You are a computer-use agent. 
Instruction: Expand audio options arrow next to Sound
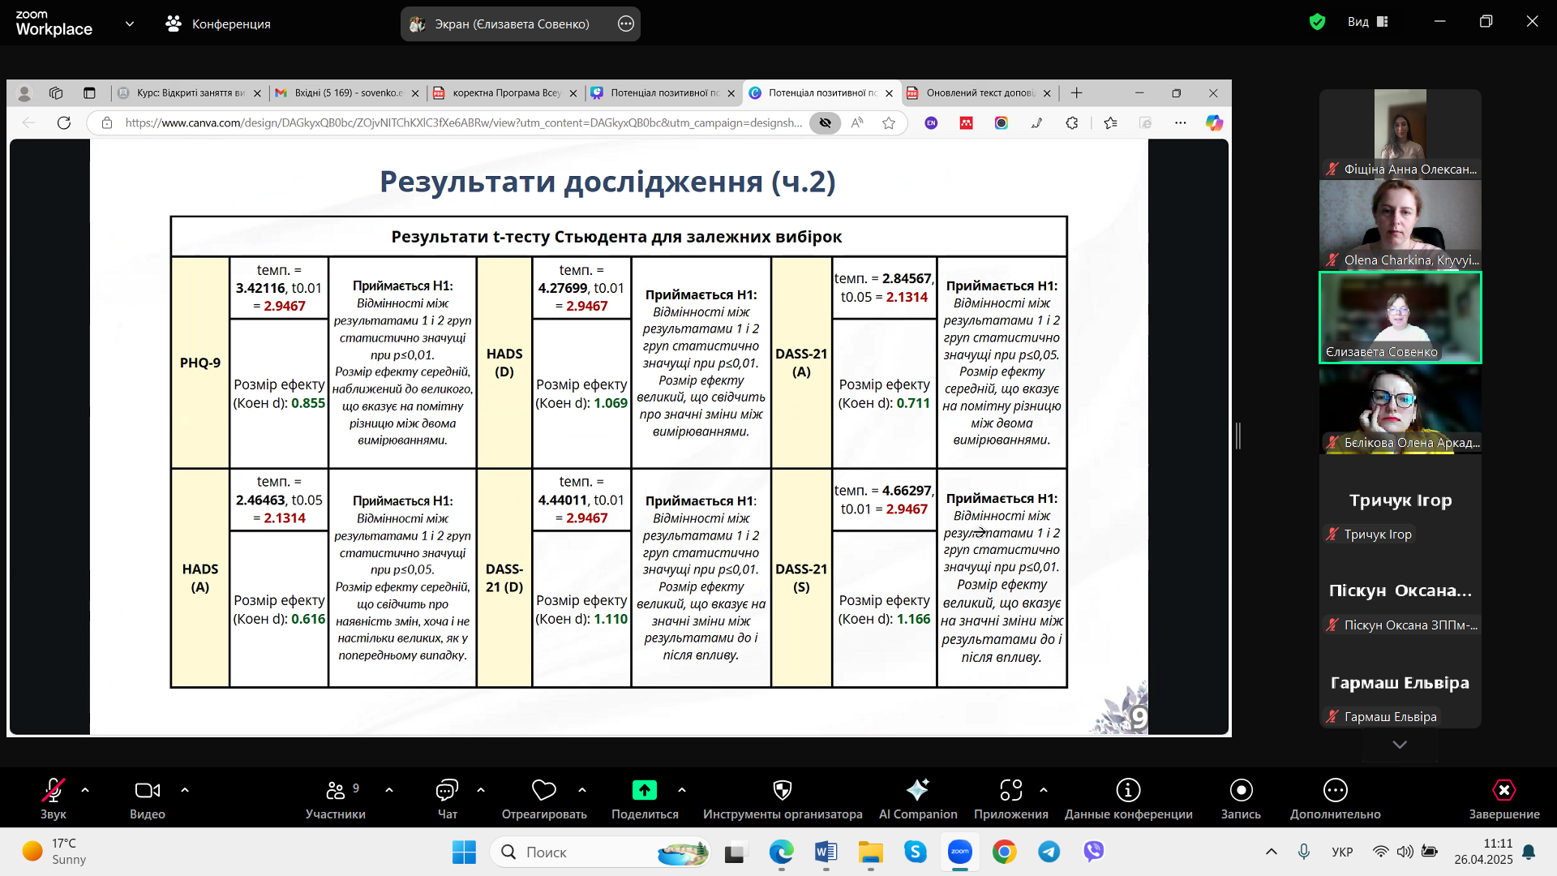(85, 790)
